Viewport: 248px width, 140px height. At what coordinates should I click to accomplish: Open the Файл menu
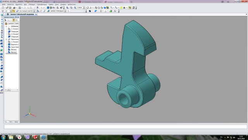[x=4, y=4]
